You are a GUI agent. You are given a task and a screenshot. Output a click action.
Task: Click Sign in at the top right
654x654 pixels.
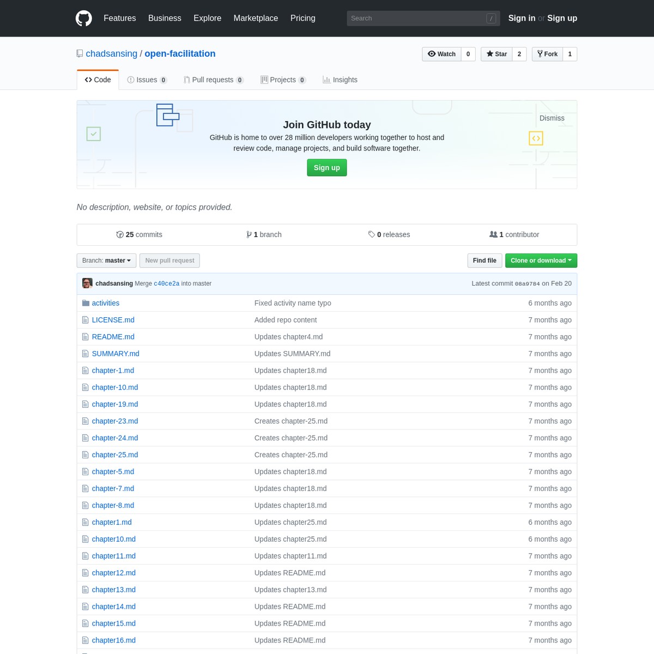tap(522, 18)
